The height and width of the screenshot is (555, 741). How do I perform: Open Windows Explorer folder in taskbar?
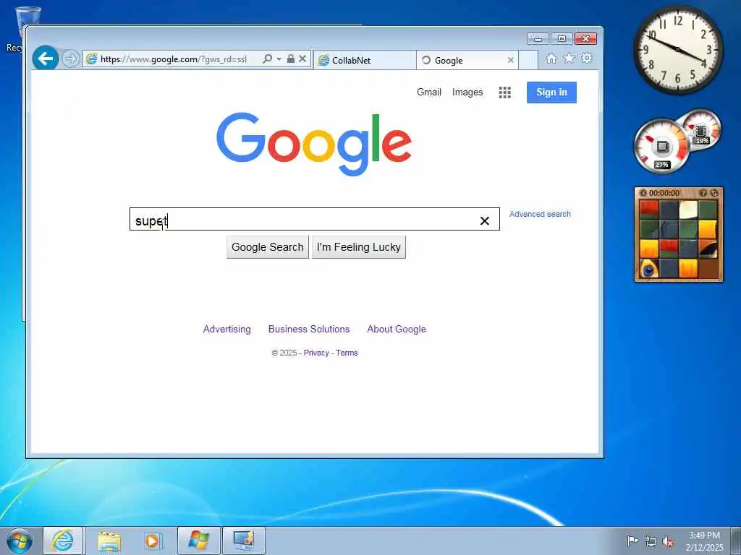pos(110,541)
